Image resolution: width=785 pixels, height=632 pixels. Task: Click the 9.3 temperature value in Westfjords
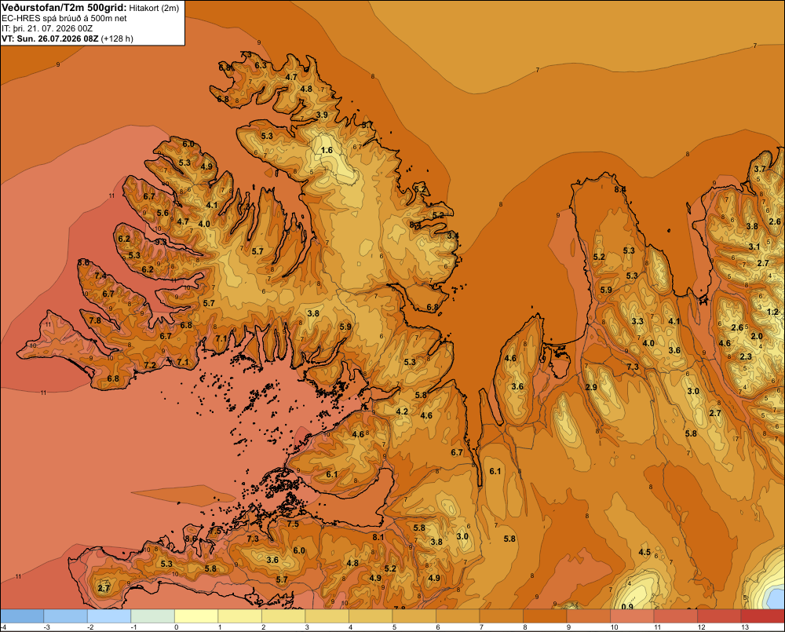[x=161, y=242]
